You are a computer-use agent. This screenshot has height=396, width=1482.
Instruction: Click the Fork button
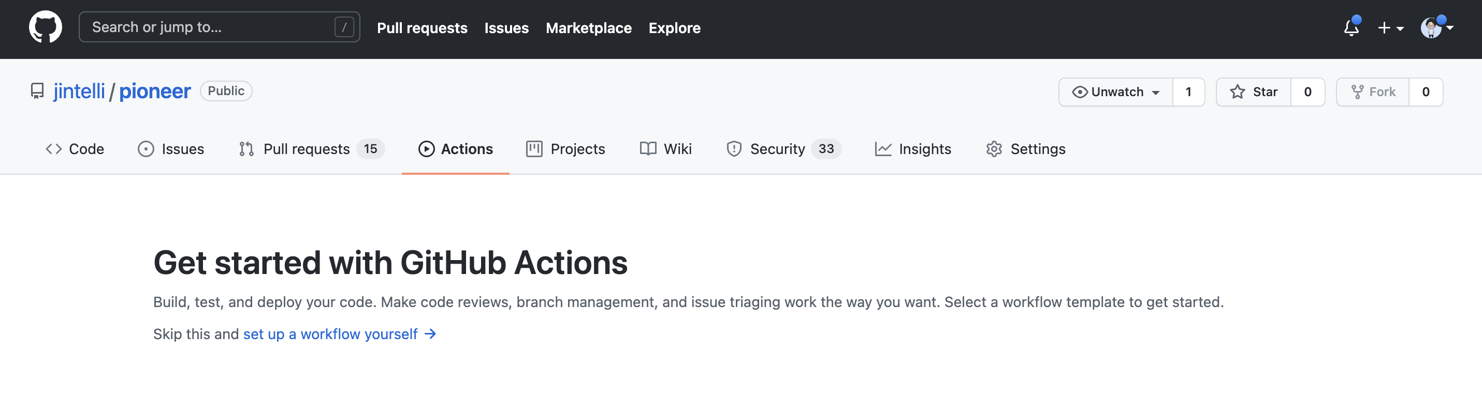click(1373, 92)
